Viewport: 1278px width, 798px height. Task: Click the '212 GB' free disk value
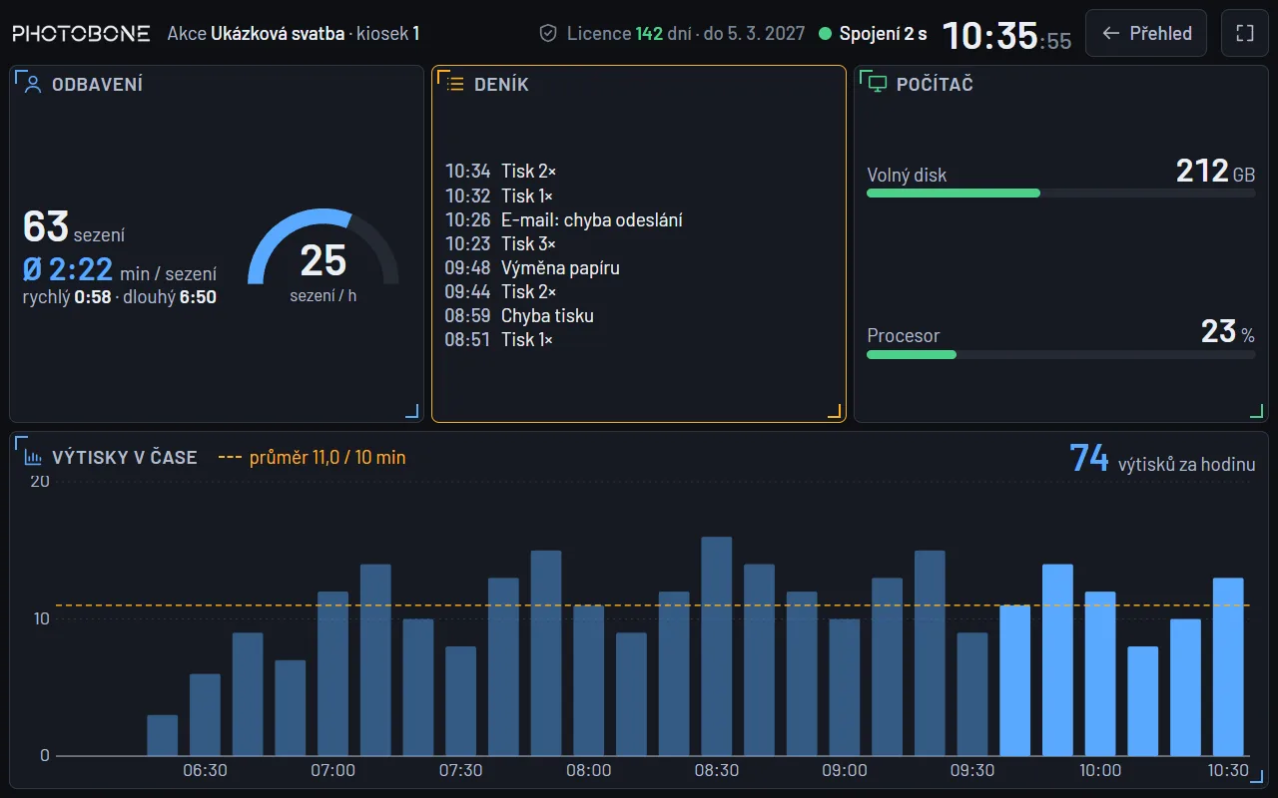pos(1215,172)
